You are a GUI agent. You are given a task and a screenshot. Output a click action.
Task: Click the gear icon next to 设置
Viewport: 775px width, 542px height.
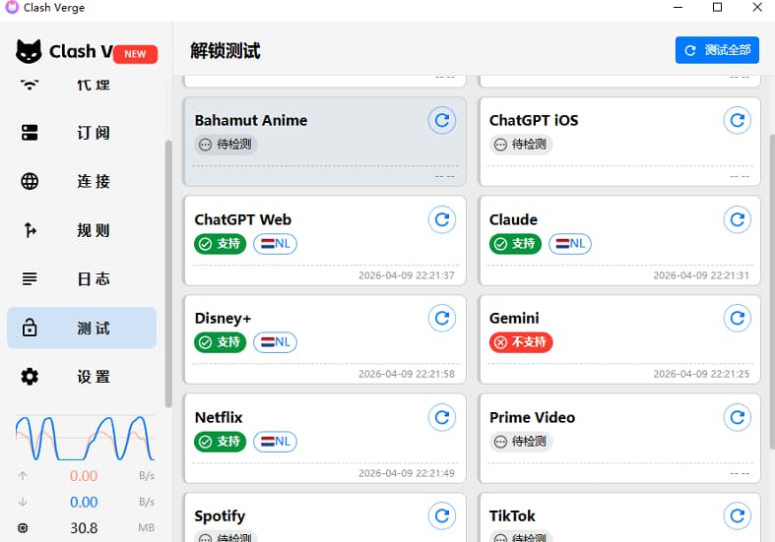coord(30,377)
